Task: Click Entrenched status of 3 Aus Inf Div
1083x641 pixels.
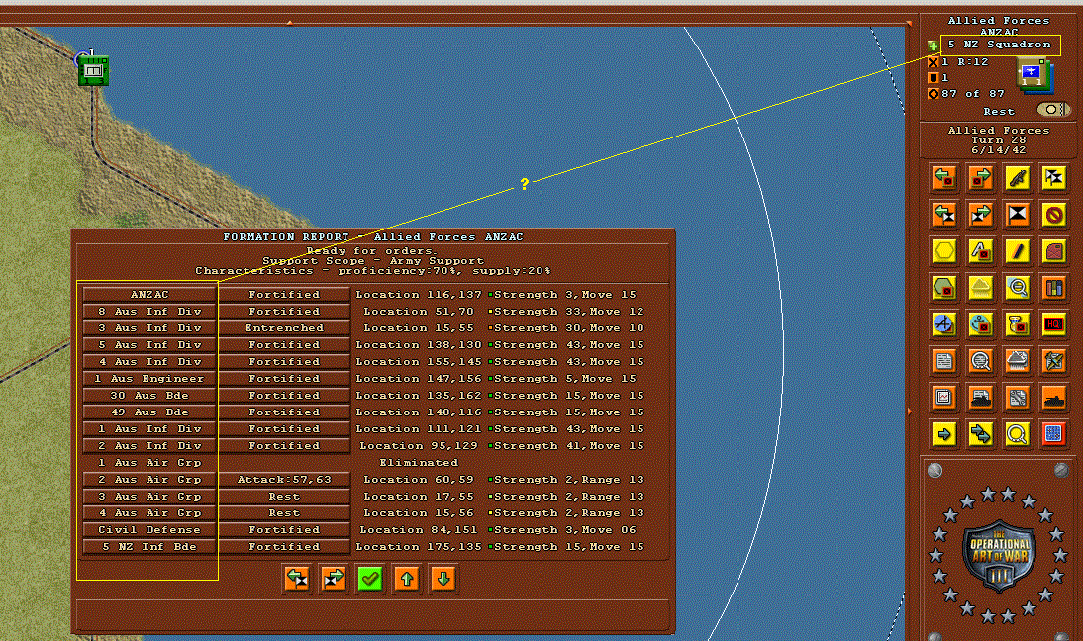Action: coord(284,327)
